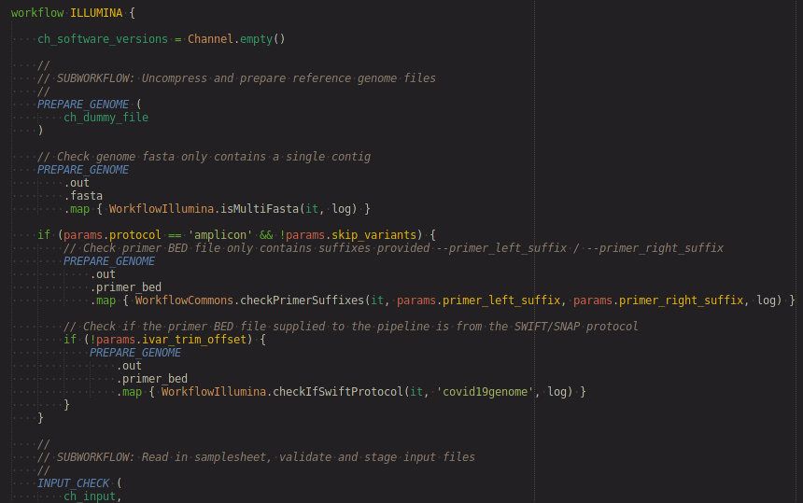
Task: Click checkIfSwiftProtocol method name
Action: [x=338, y=392]
